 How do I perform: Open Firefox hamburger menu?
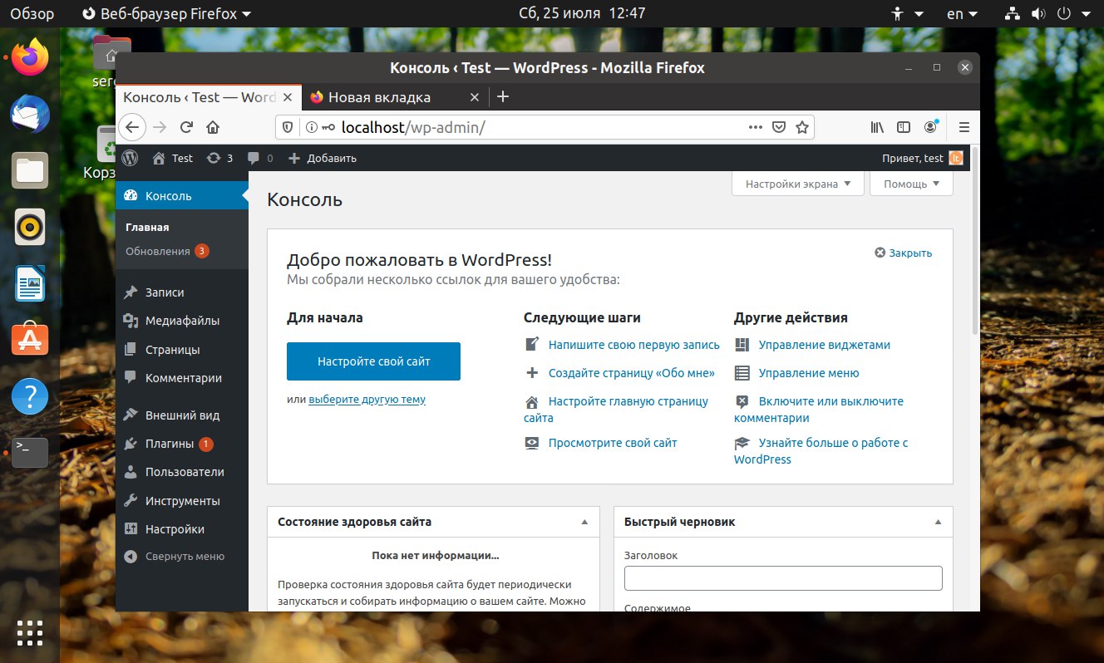point(964,127)
